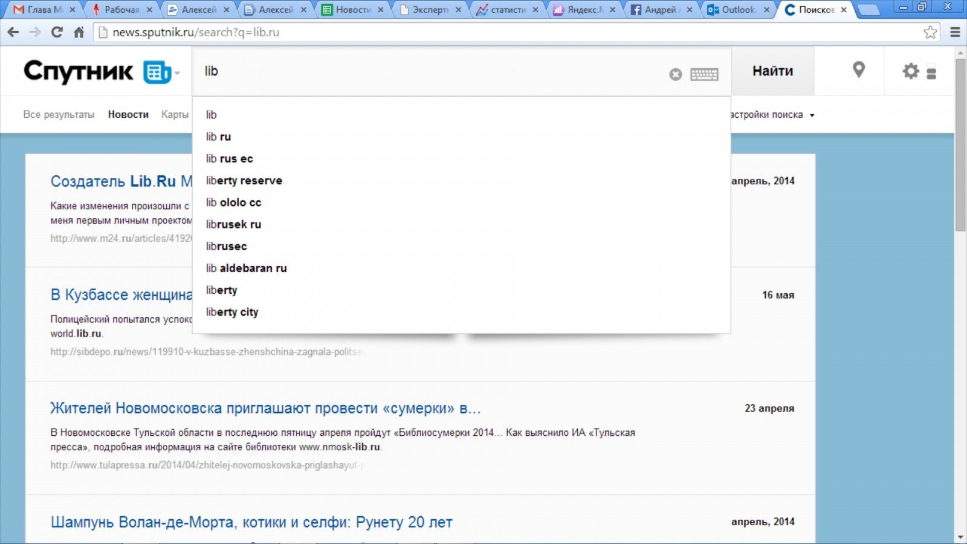Screen dimensions: 967x544
Task: Switch to the Яндекс tab
Action: pos(584,10)
